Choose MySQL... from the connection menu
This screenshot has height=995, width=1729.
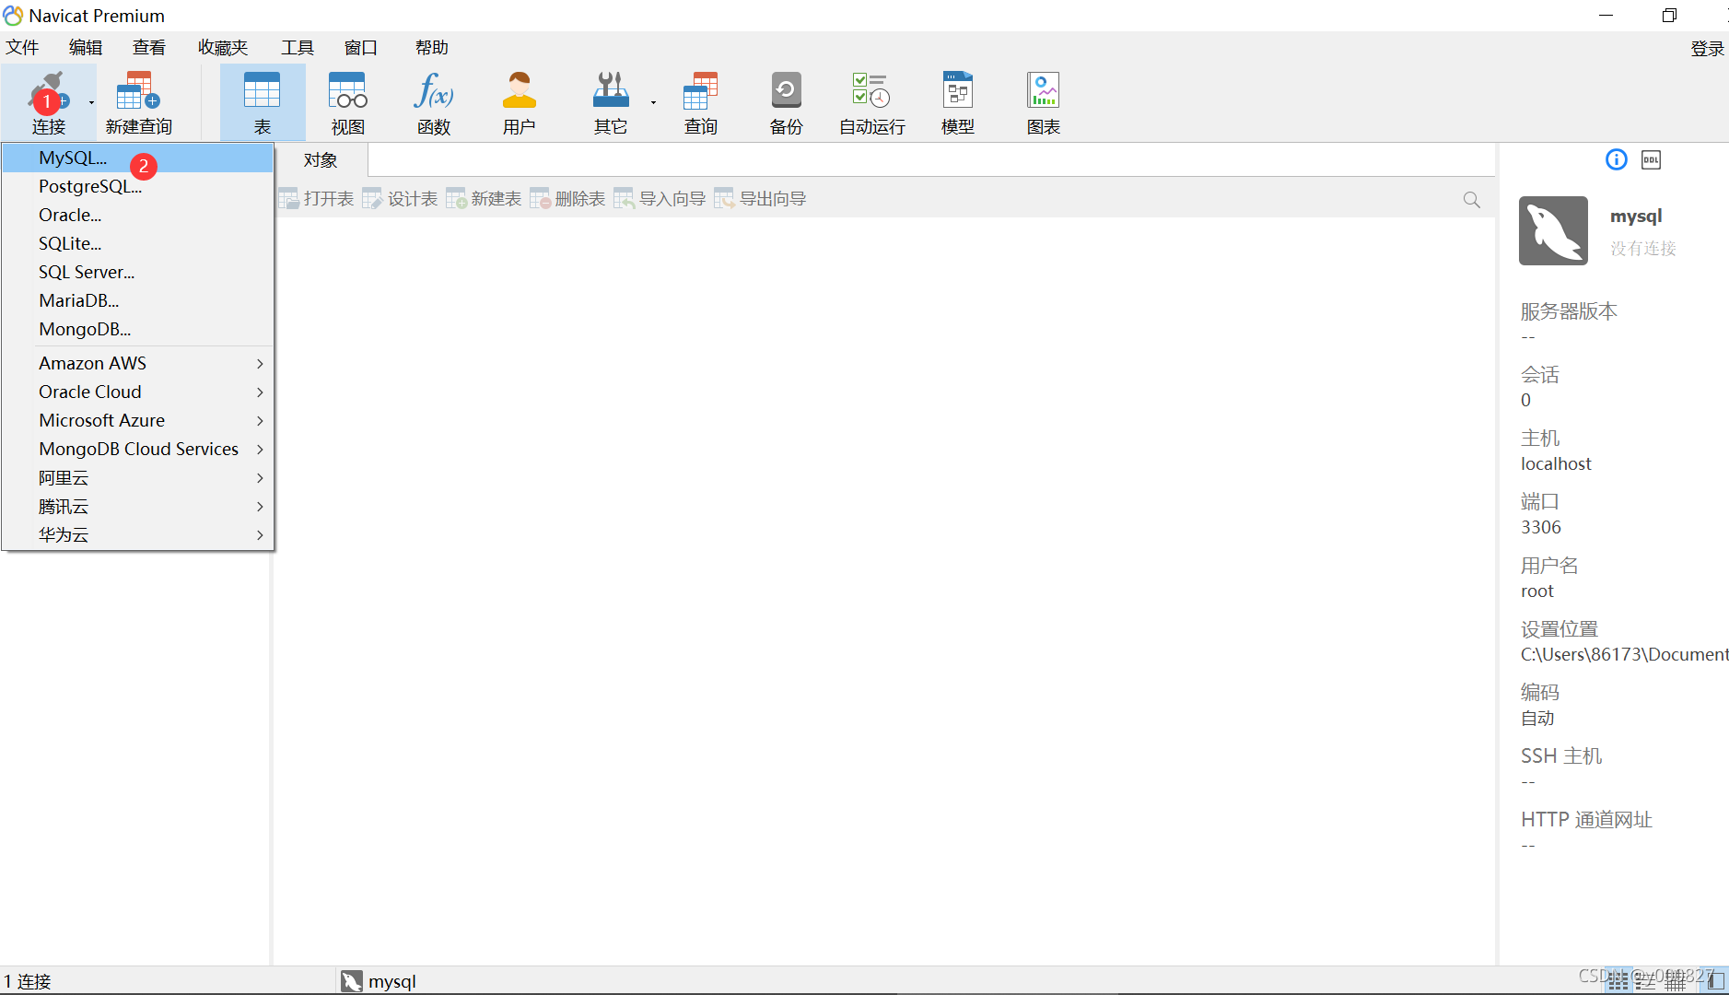pos(138,158)
